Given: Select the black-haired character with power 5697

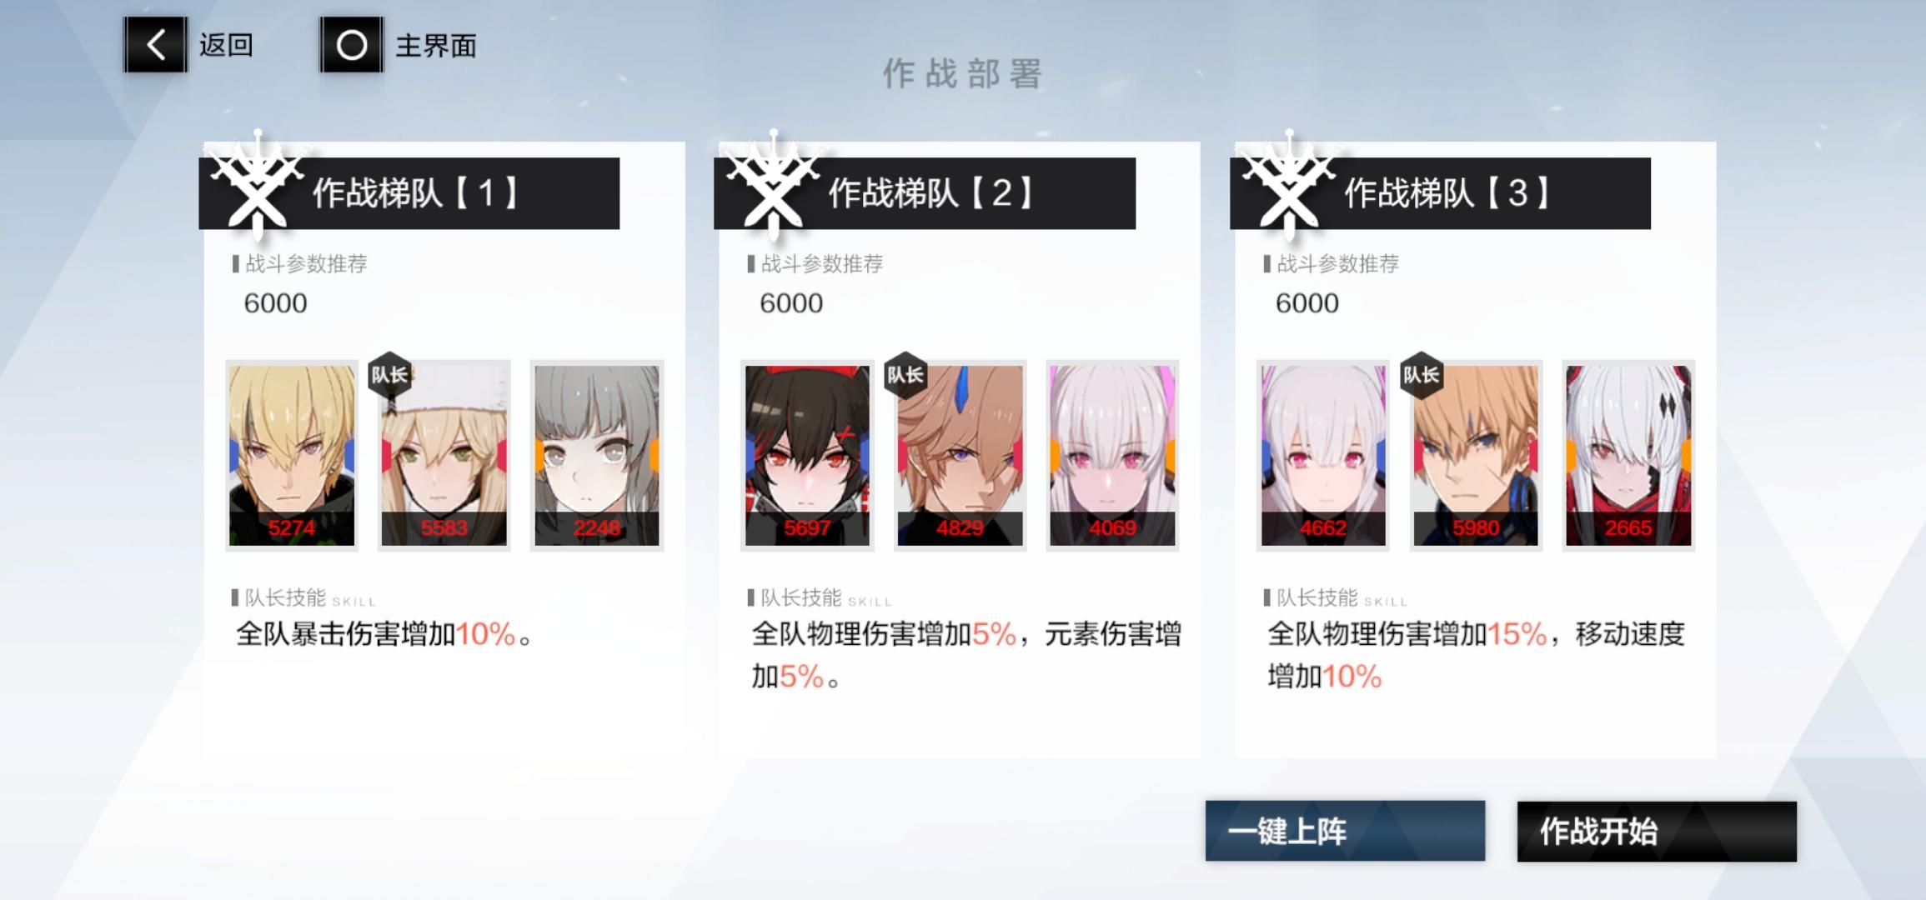Looking at the screenshot, I should pos(807,456).
